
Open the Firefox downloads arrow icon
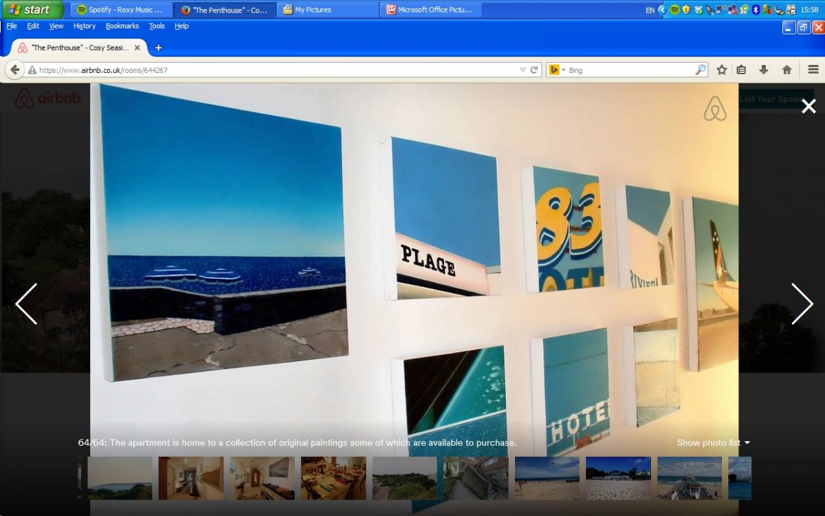763,70
